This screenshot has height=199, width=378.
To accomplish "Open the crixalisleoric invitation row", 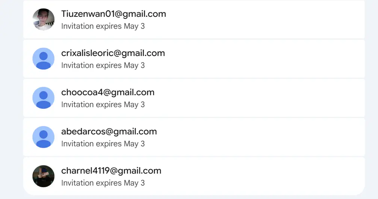I will tap(194, 59).
